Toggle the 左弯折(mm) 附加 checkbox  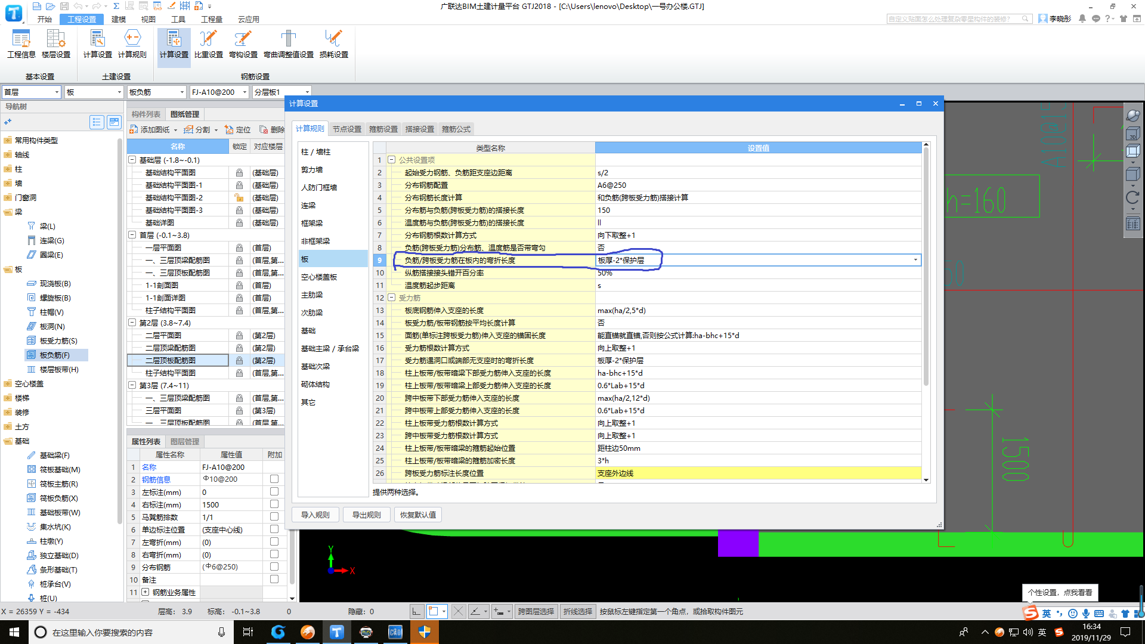(274, 541)
